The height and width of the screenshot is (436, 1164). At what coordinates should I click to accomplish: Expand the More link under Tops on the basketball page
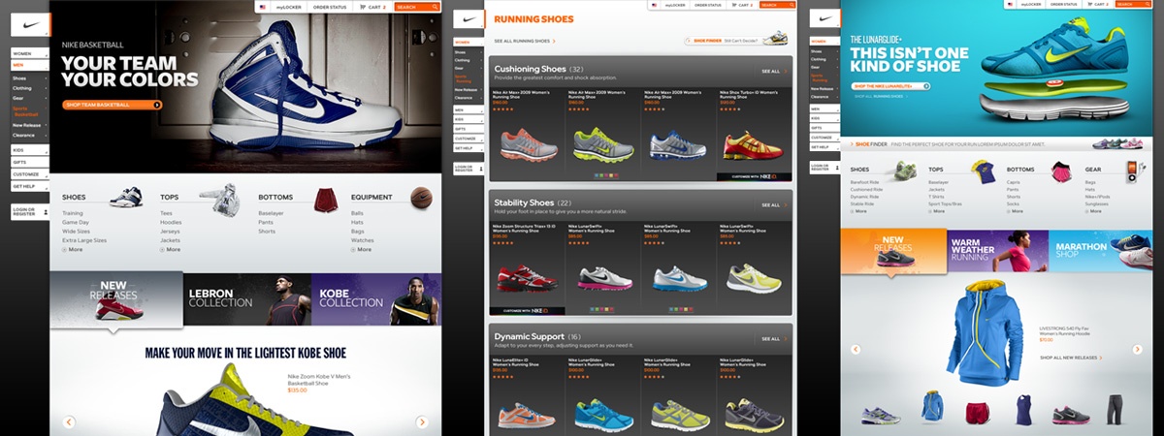click(170, 249)
